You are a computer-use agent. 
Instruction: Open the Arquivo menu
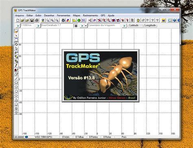20,15
